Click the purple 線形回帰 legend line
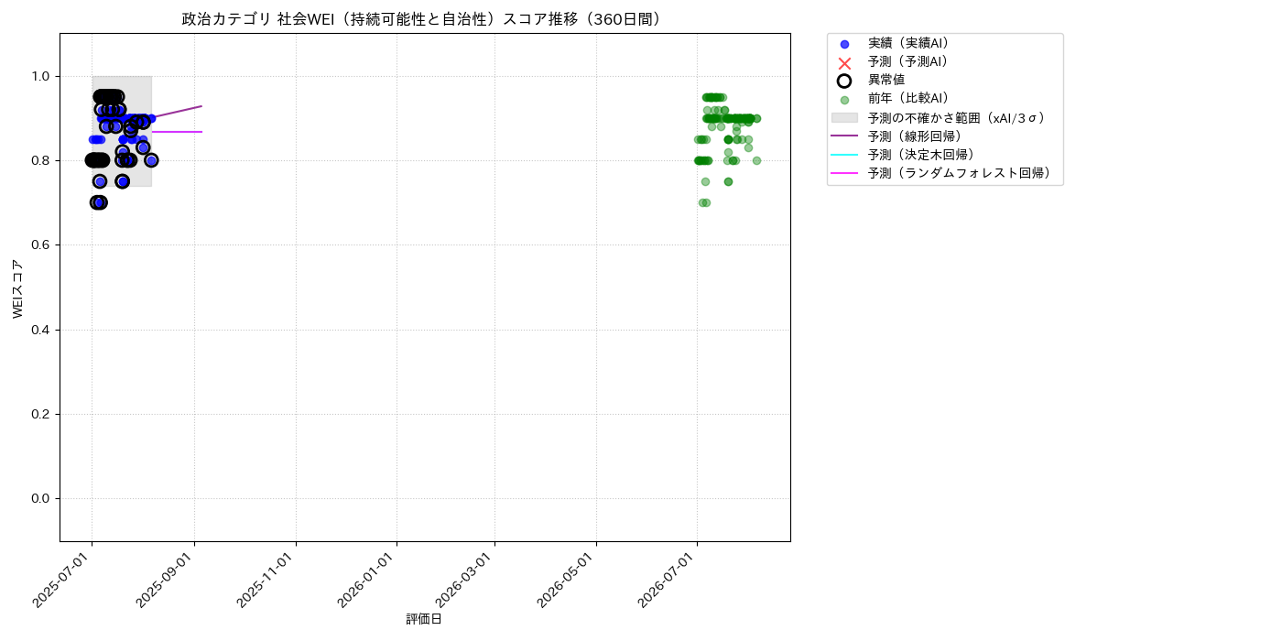This screenshot has width=1282, height=641. pyautogui.click(x=844, y=136)
